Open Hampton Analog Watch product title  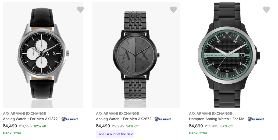pos(218,119)
